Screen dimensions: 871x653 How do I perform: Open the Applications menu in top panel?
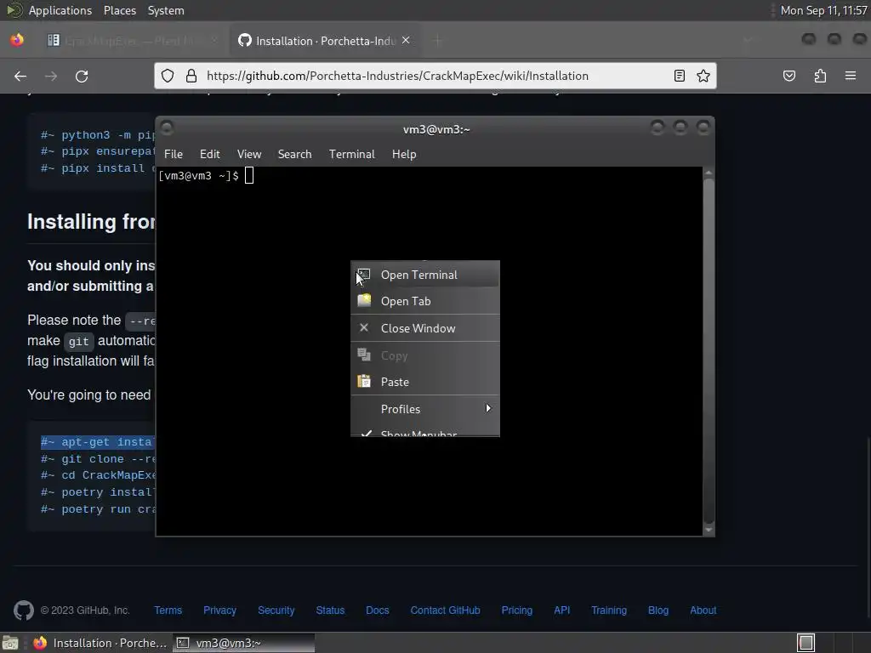coord(60,10)
